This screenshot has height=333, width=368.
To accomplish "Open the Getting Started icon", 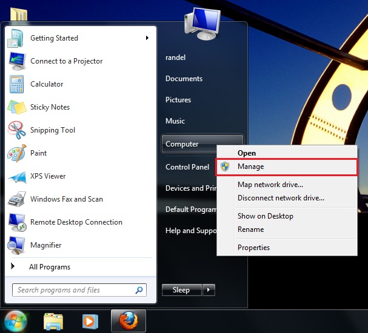I will click(x=16, y=38).
